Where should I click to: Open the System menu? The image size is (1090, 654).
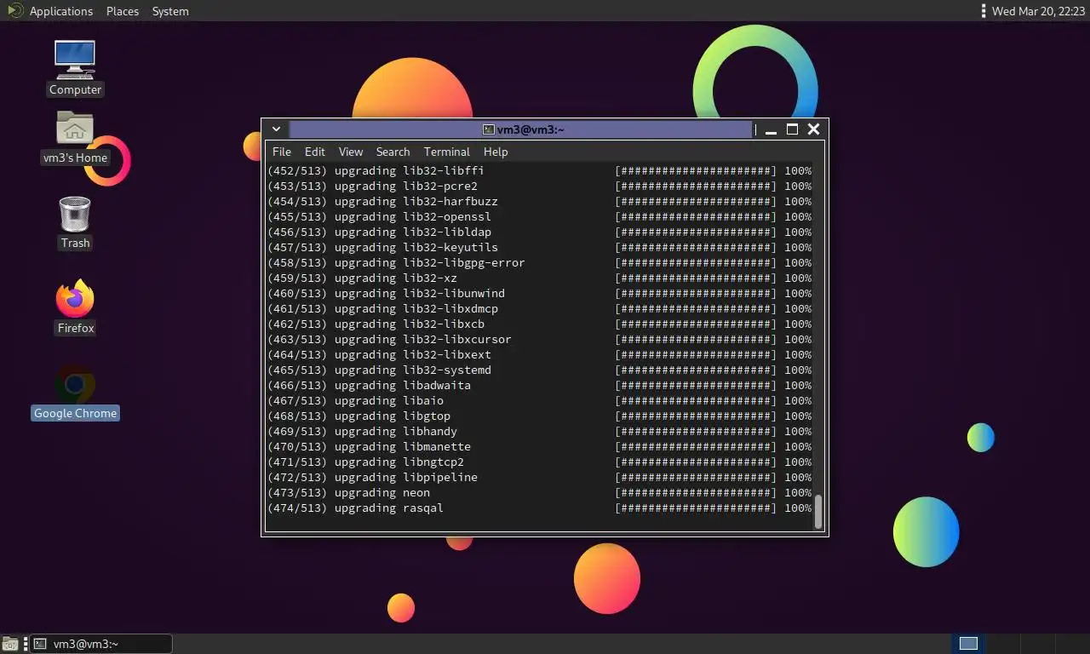pyautogui.click(x=170, y=11)
